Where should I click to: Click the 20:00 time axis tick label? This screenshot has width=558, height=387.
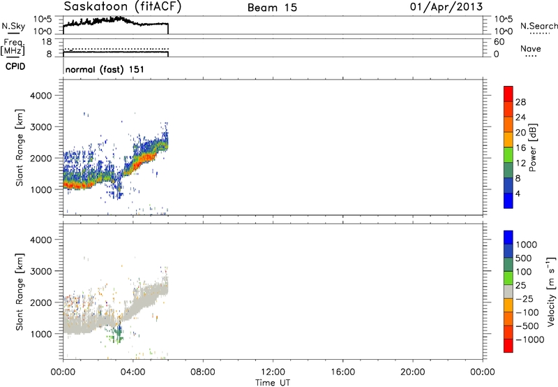click(x=413, y=372)
